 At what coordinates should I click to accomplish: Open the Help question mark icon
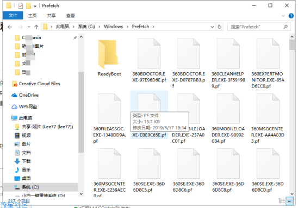click(x=291, y=16)
